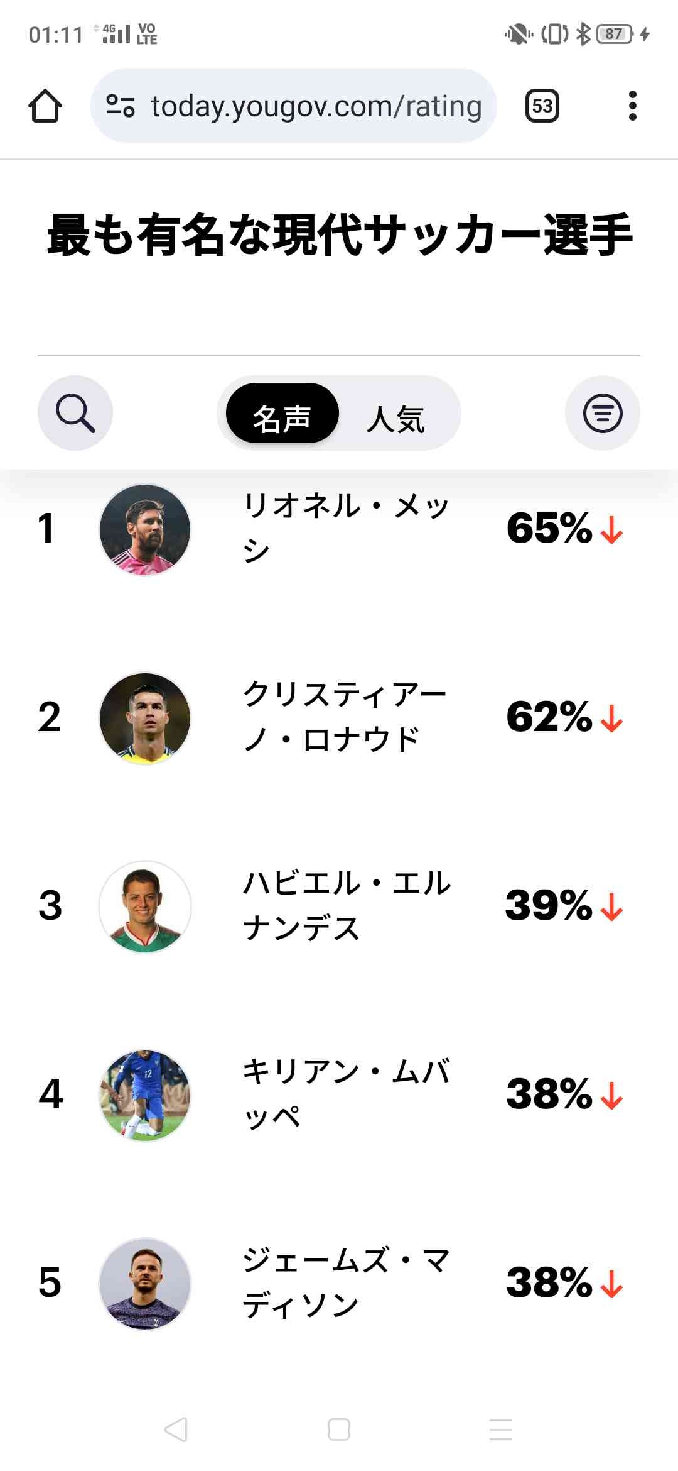Open リオネル・メッシ entry

(345, 528)
